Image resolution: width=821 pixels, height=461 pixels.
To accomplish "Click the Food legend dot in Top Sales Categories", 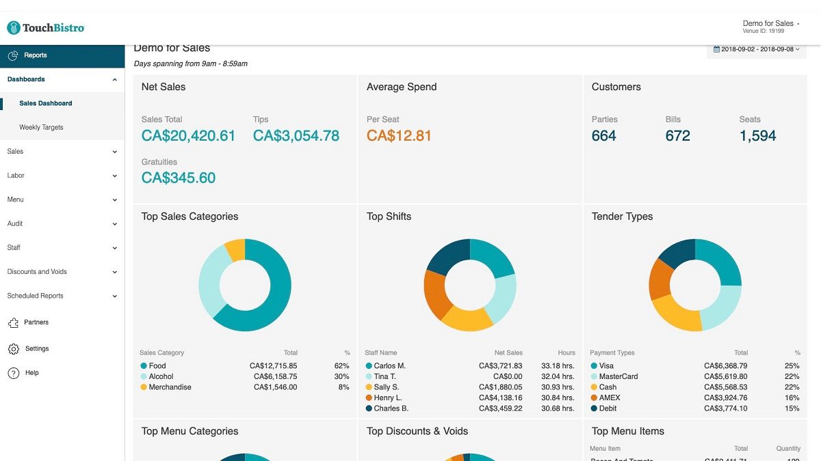I will tap(143, 365).
